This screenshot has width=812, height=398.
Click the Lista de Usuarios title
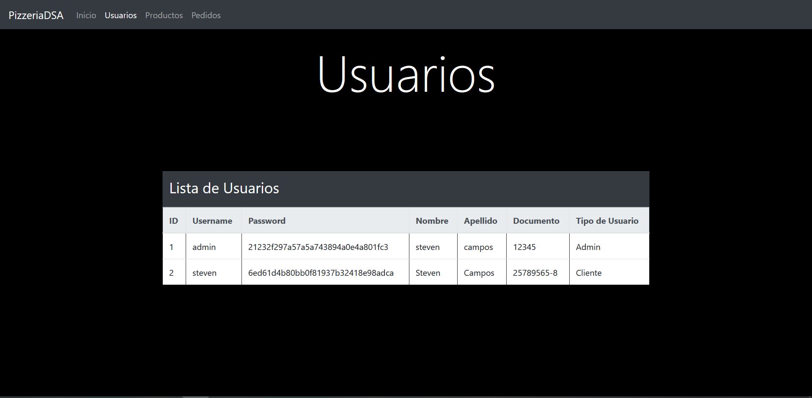coord(224,188)
